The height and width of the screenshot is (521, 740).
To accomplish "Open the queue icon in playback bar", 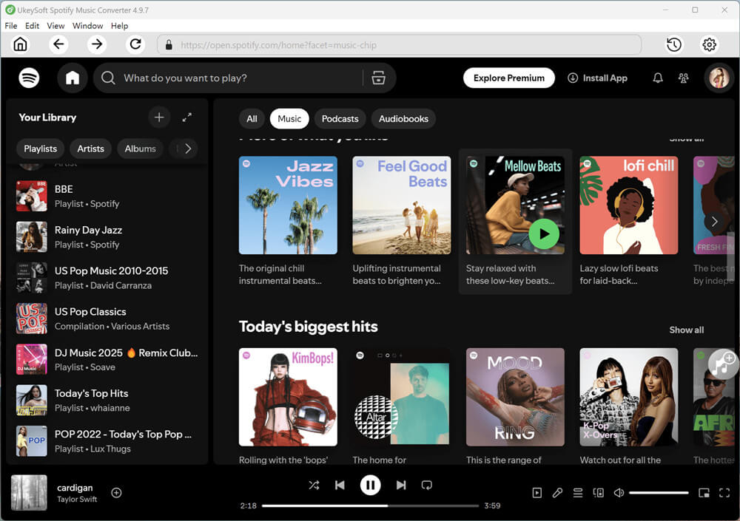I will pyautogui.click(x=578, y=493).
